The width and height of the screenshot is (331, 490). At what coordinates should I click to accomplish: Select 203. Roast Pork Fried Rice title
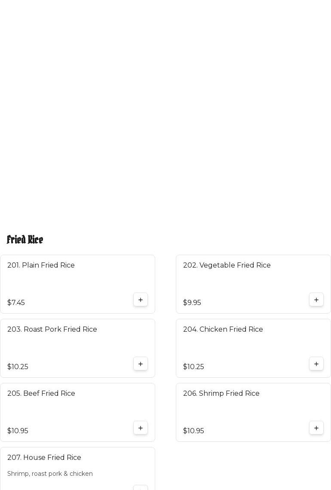pos(52,330)
